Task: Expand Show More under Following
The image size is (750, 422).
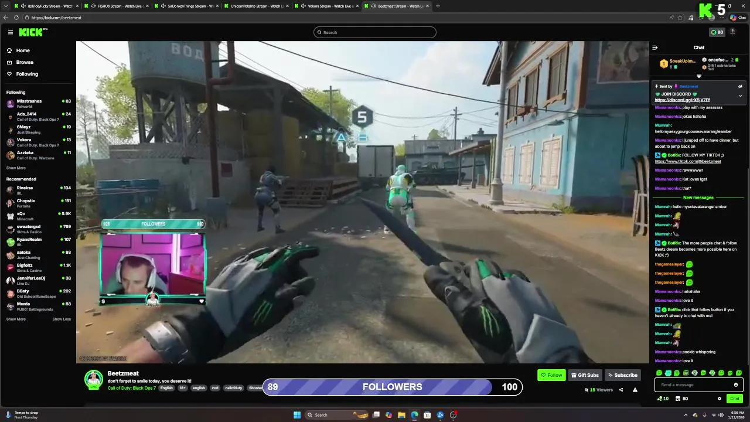Action: click(16, 168)
